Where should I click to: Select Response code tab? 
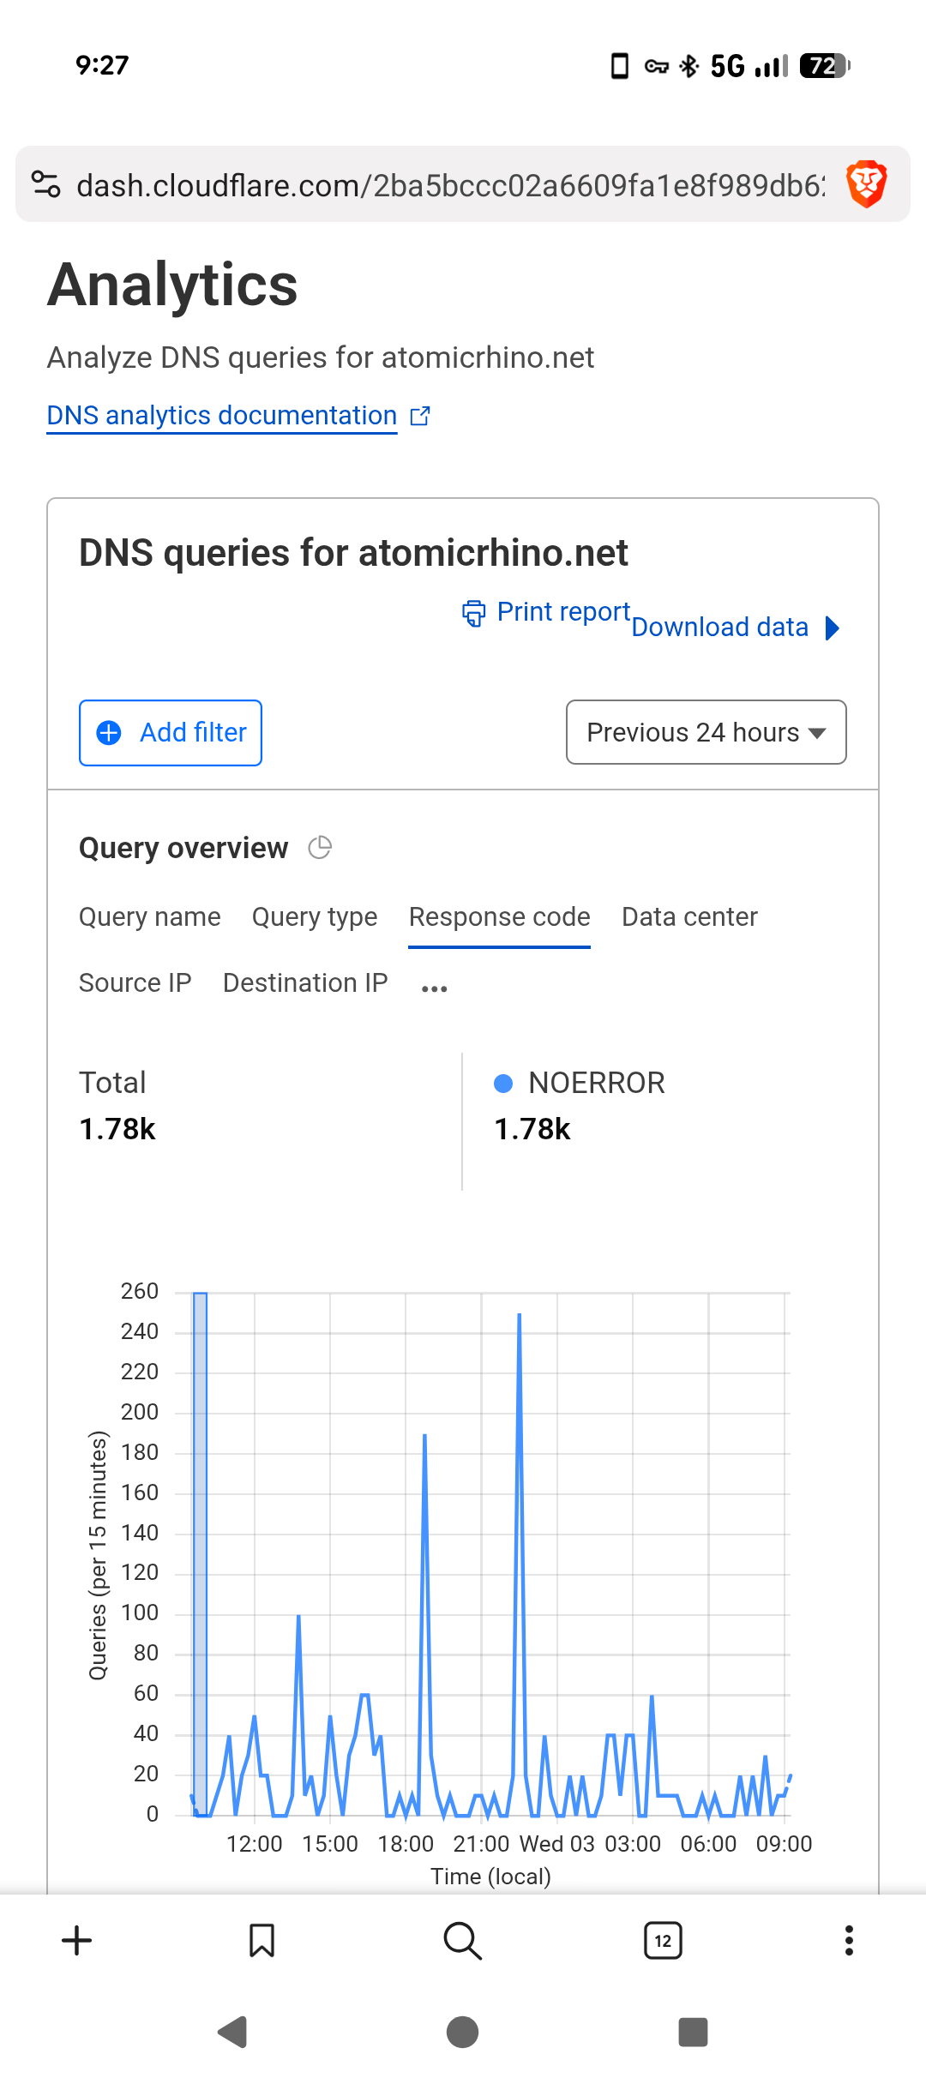coord(500,917)
